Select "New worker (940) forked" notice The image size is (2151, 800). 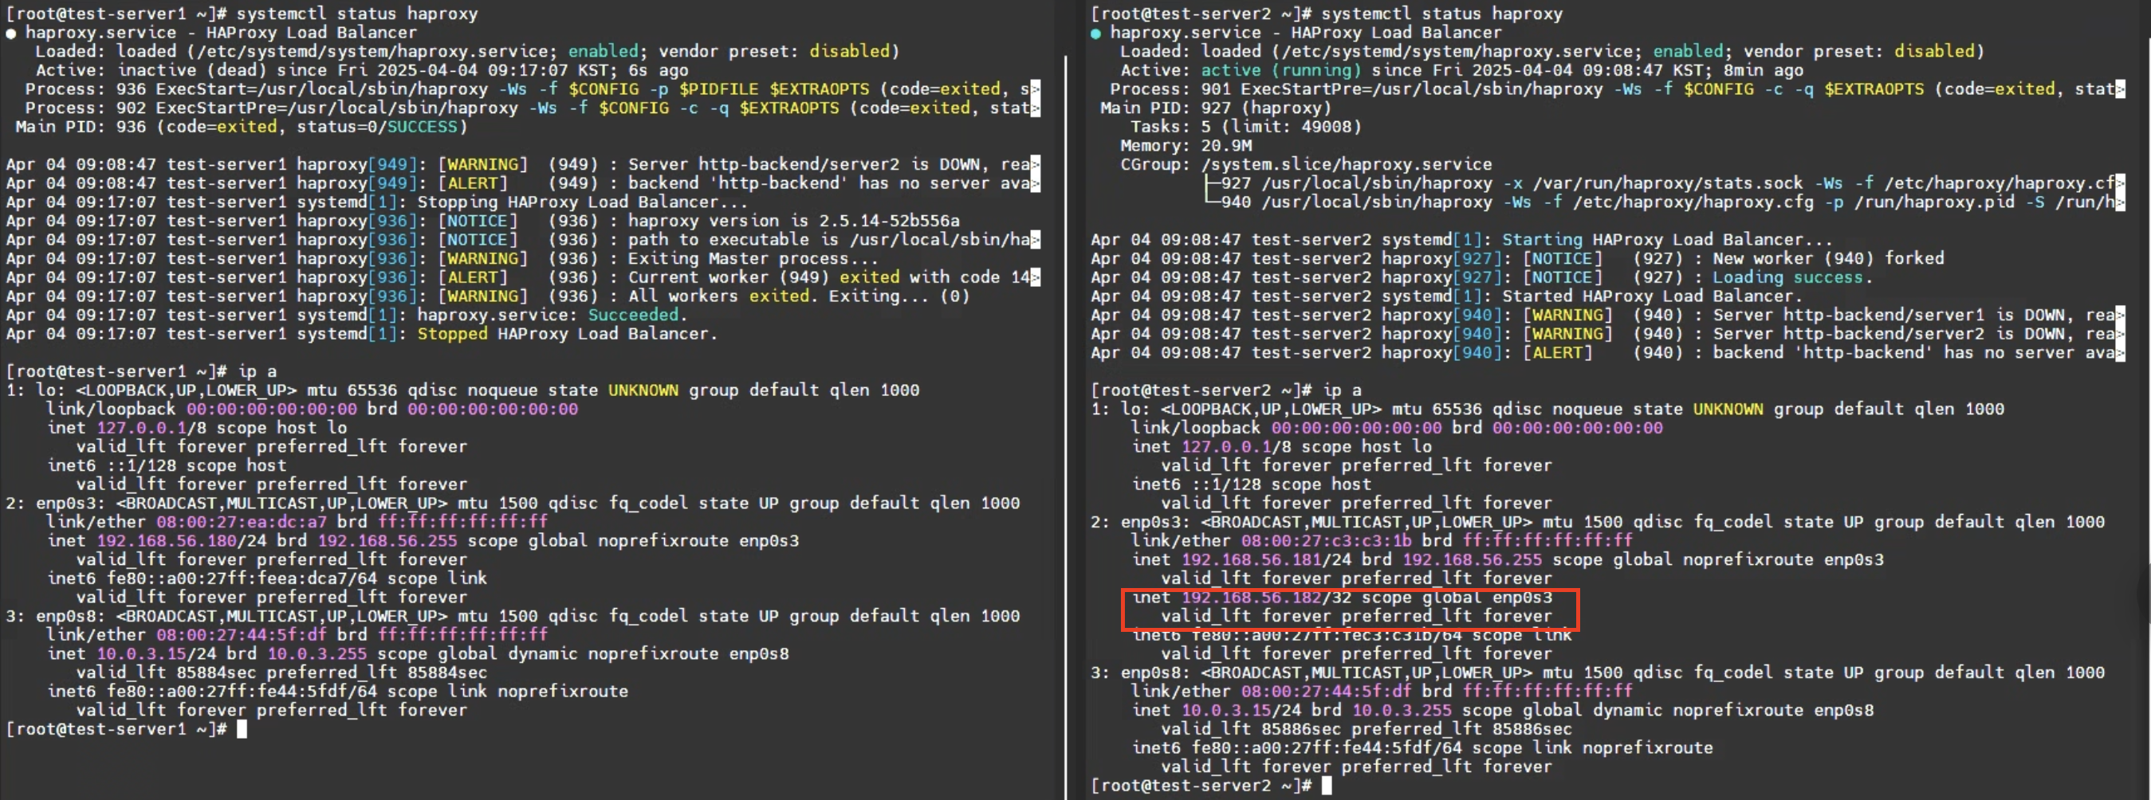click(x=1829, y=259)
